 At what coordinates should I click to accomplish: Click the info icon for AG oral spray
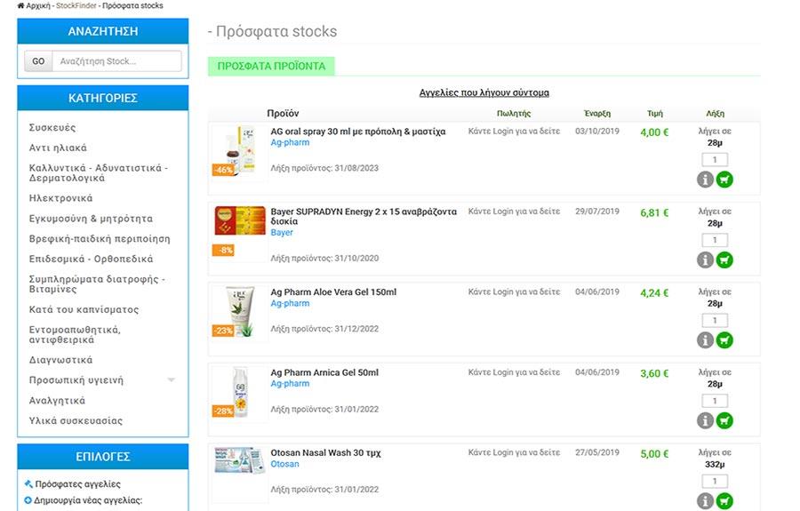pos(705,180)
